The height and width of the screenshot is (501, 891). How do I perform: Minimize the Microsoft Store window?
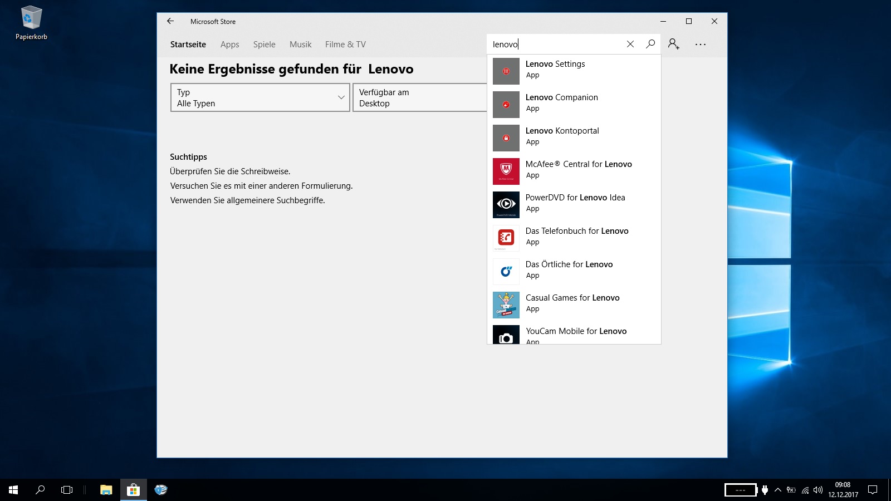[663, 21]
